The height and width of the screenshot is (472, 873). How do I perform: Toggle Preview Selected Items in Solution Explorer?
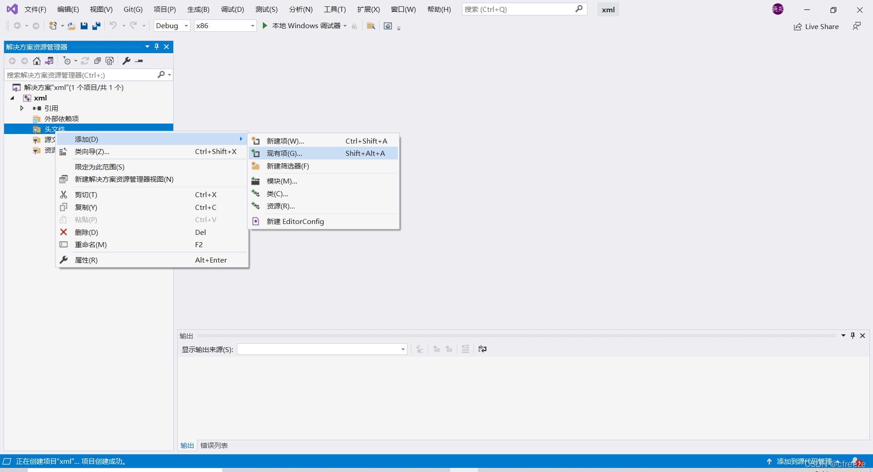click(110, 61)
